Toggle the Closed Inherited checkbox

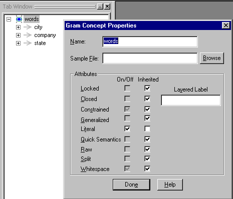(x=147, y=98)
